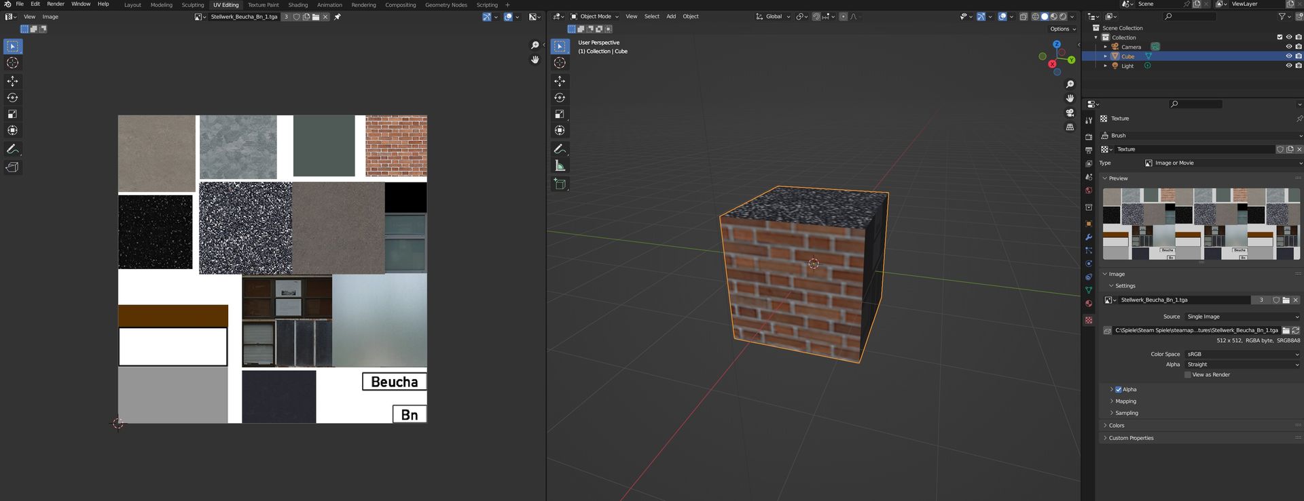This screenshot has height=501, width=1304.
Task: Select the Measure tool in 3D viewport
Action: (560, 166)
